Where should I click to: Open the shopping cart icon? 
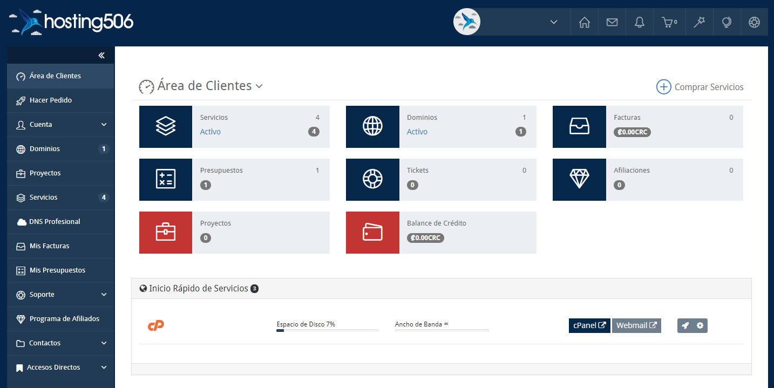(669, 22)
